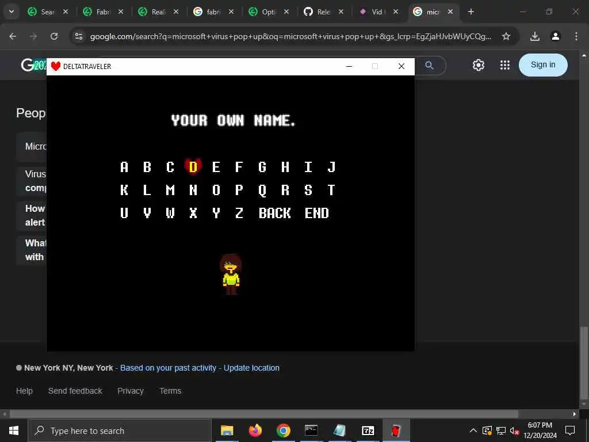Viewport: 589px width, 442px height.
Task: Click DELTATRAVELER red heart title icon
Action: pos(56,66)
